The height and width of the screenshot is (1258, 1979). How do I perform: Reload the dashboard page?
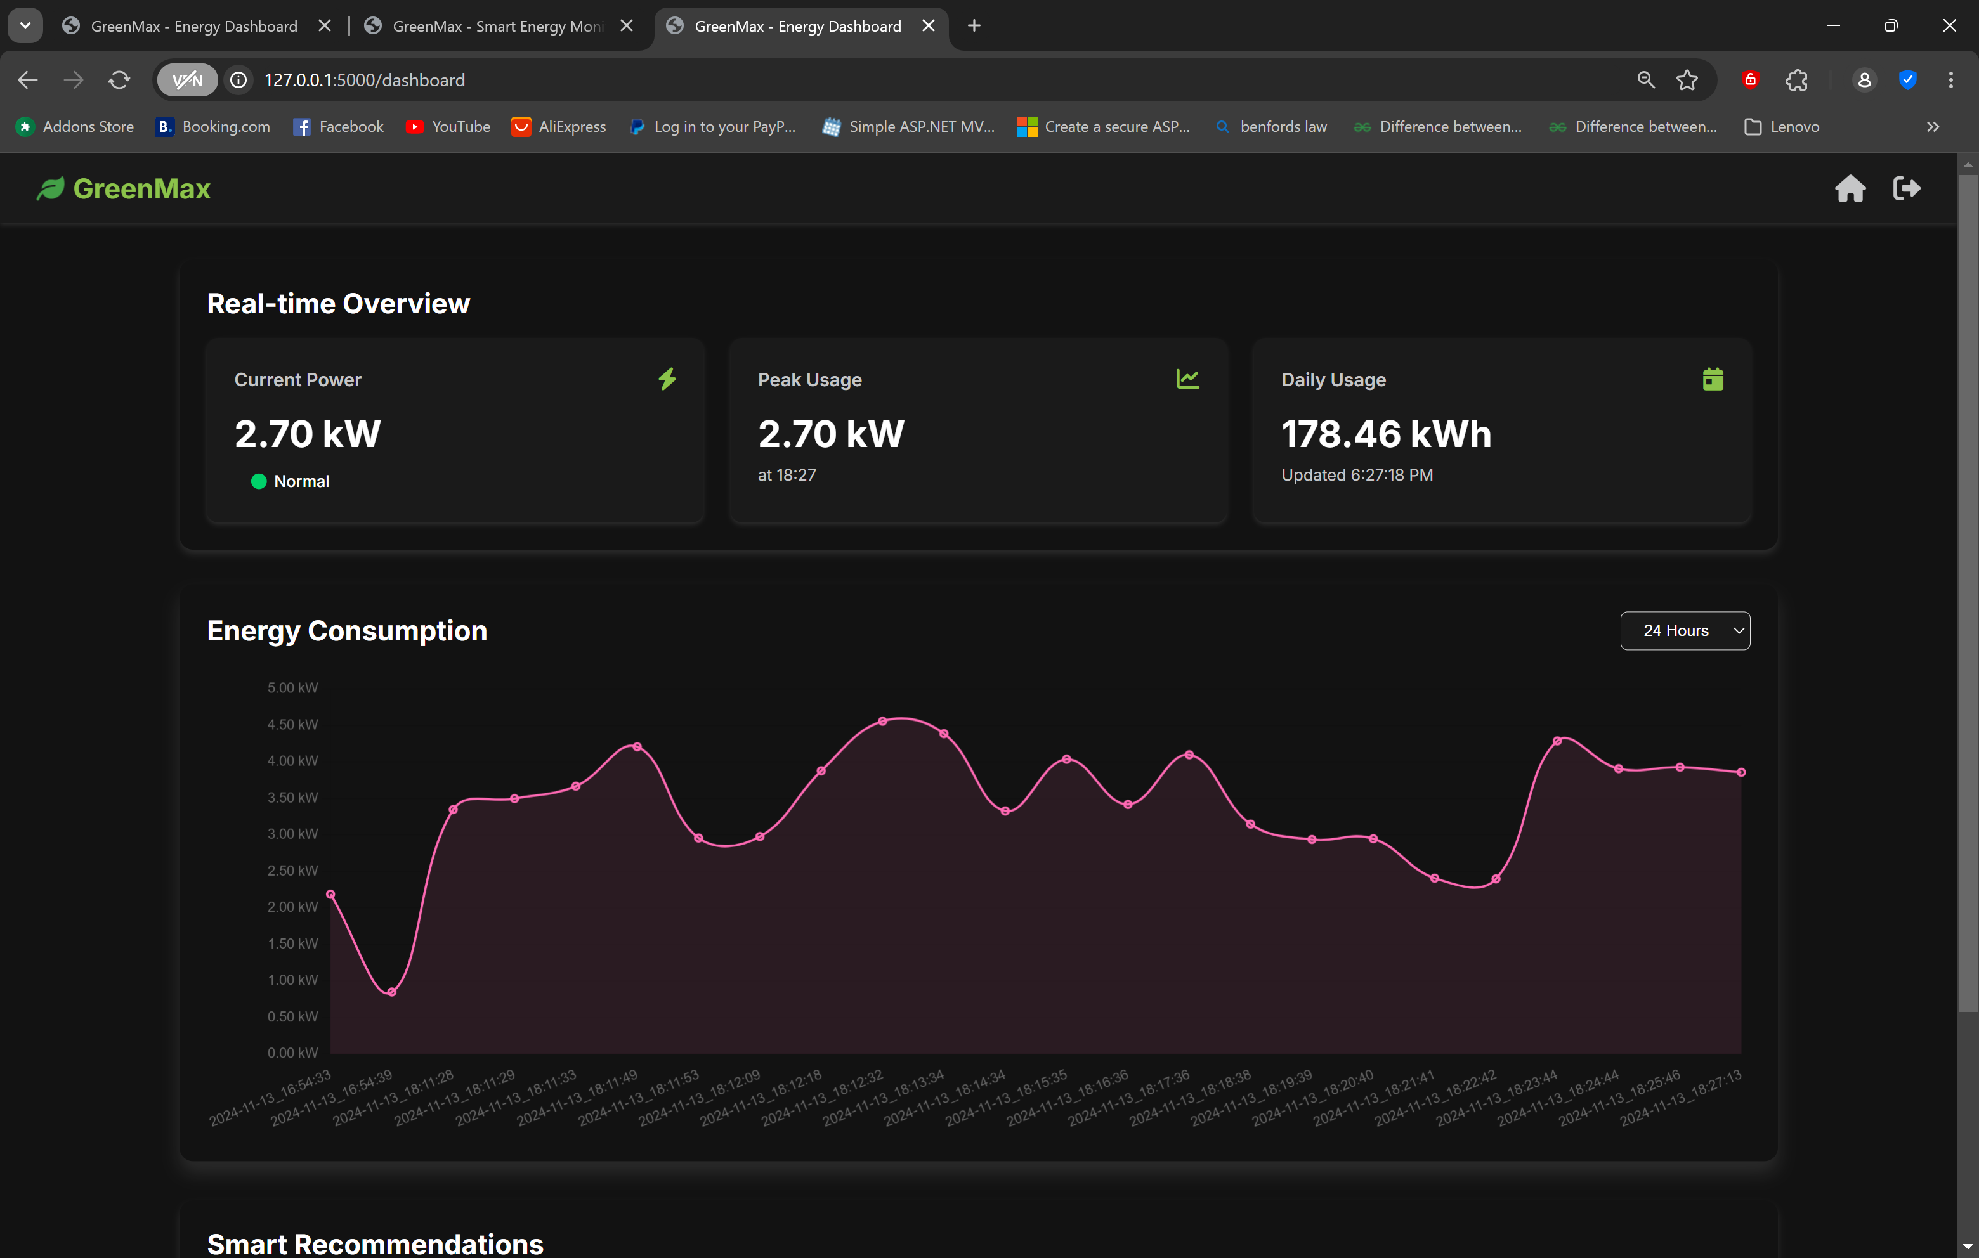(119, 80)
